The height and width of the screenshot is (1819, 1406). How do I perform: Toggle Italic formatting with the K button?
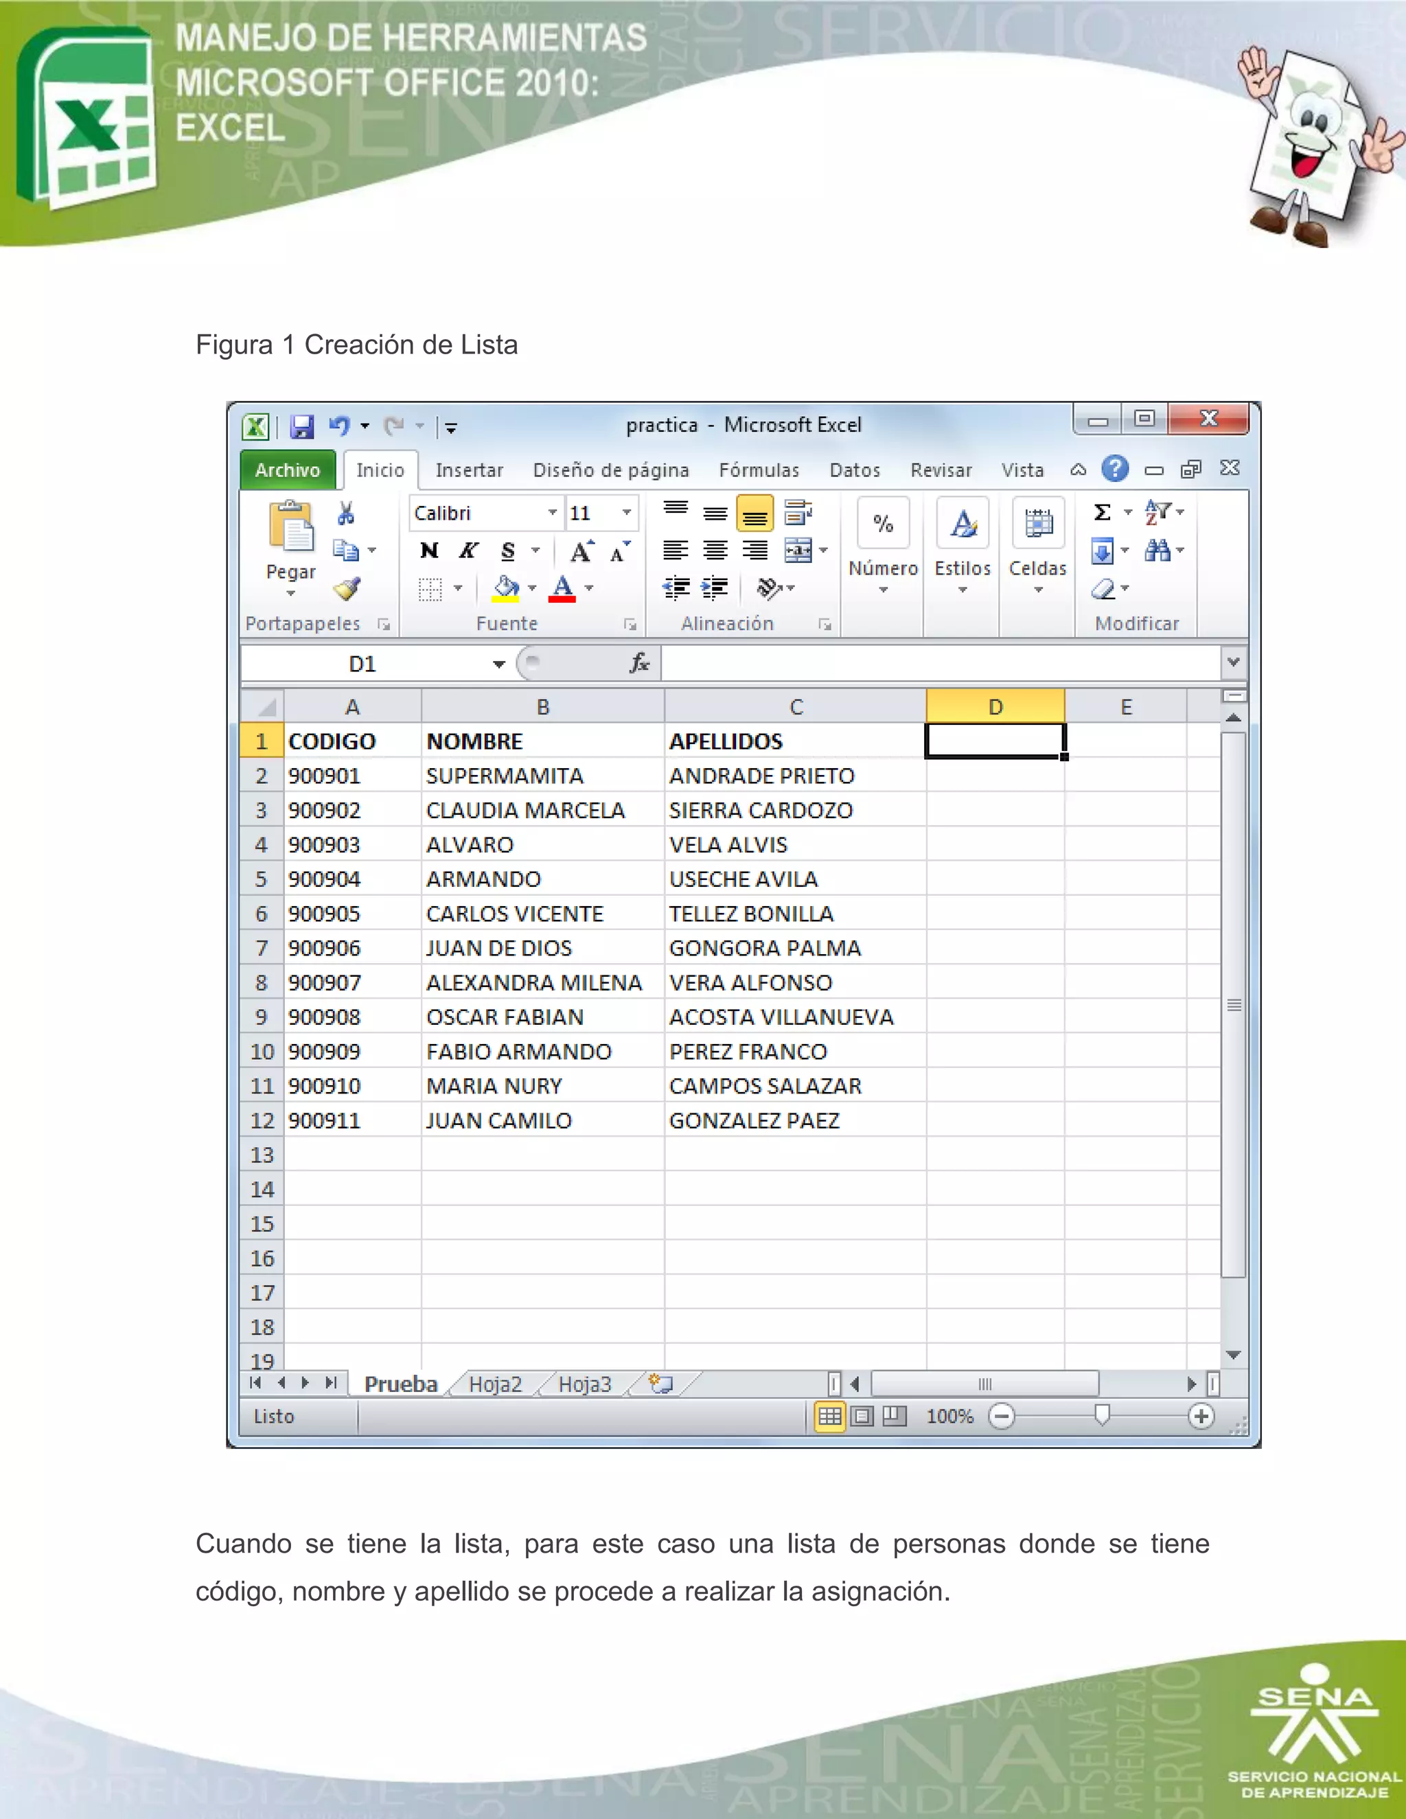[x=468, y=551]
